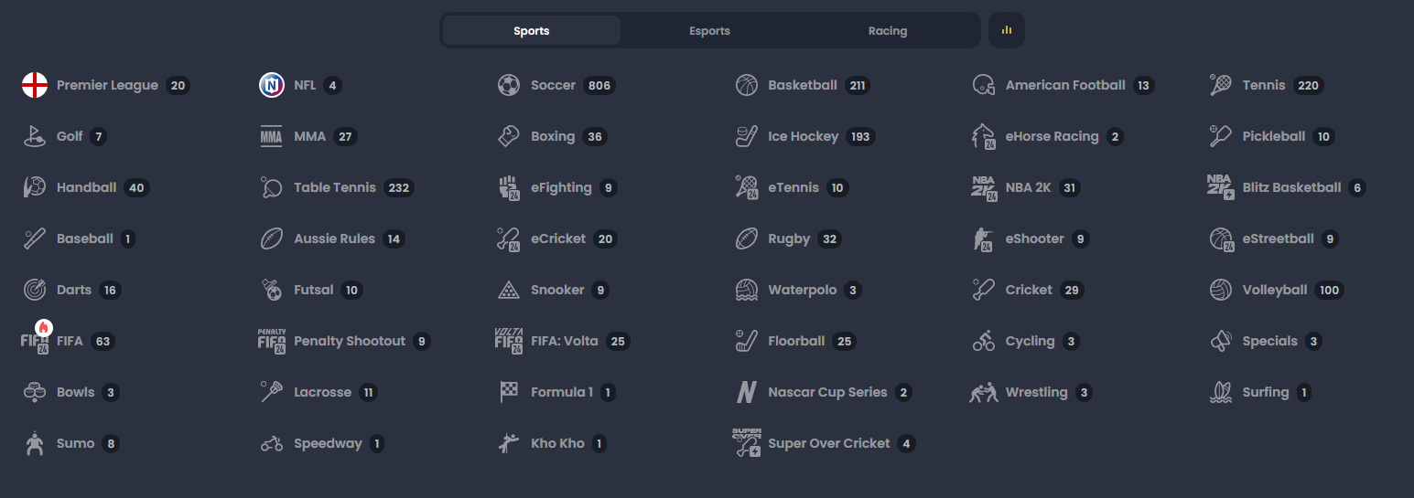Select the Sports tab
Image resolution: width=1414 pixels, height=498 pixels.
(532, 30)
